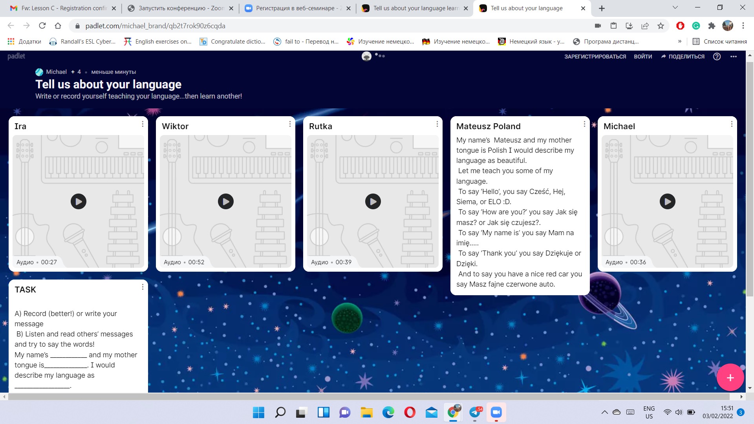
Task: Click the padlet logo
Action: [16, 56]
